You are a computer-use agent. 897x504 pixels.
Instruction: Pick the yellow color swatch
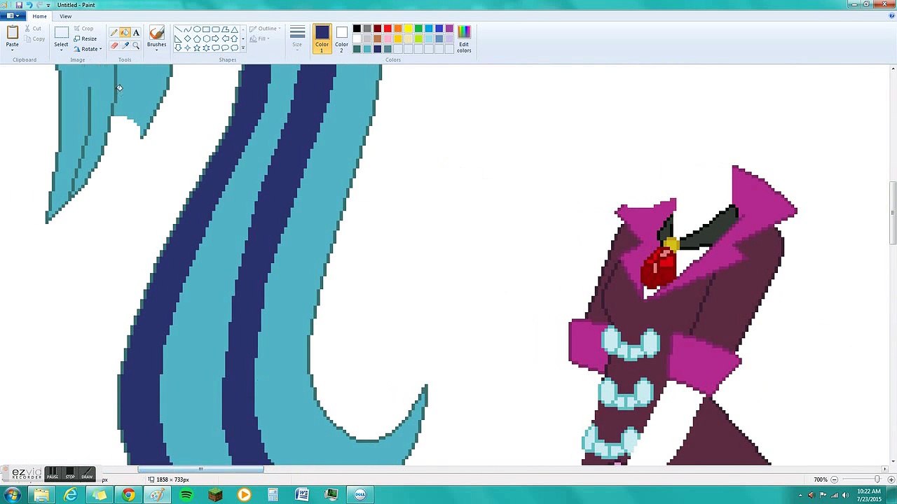408,29
